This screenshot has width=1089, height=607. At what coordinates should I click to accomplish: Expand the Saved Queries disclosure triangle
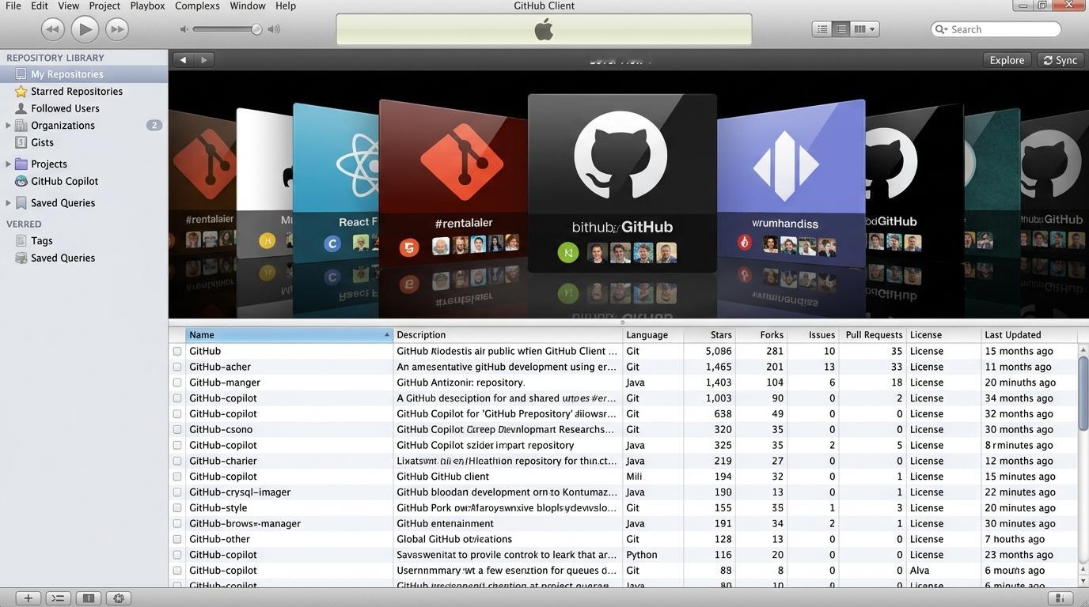tap(8, 203)
